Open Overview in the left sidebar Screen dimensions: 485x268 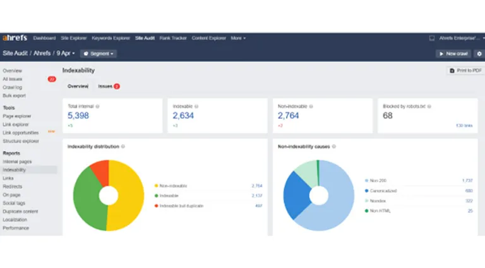point(13,71)
